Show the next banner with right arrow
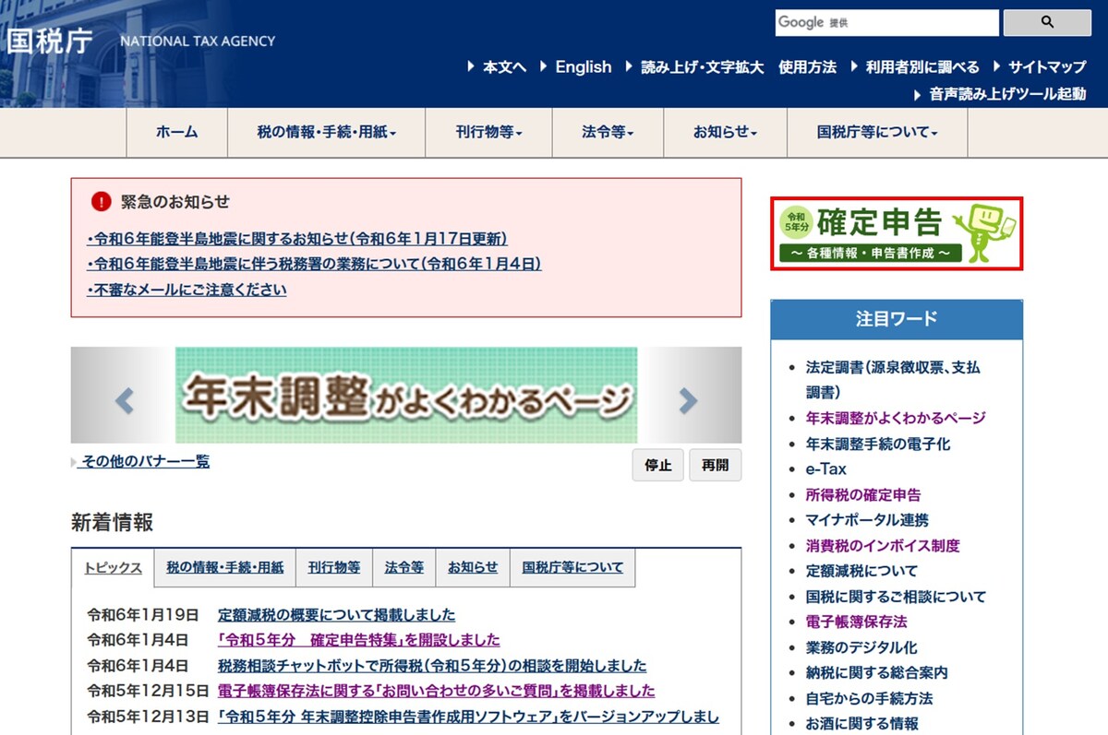The width and height of the screenshot is (1108, 735). pos(689,400)
